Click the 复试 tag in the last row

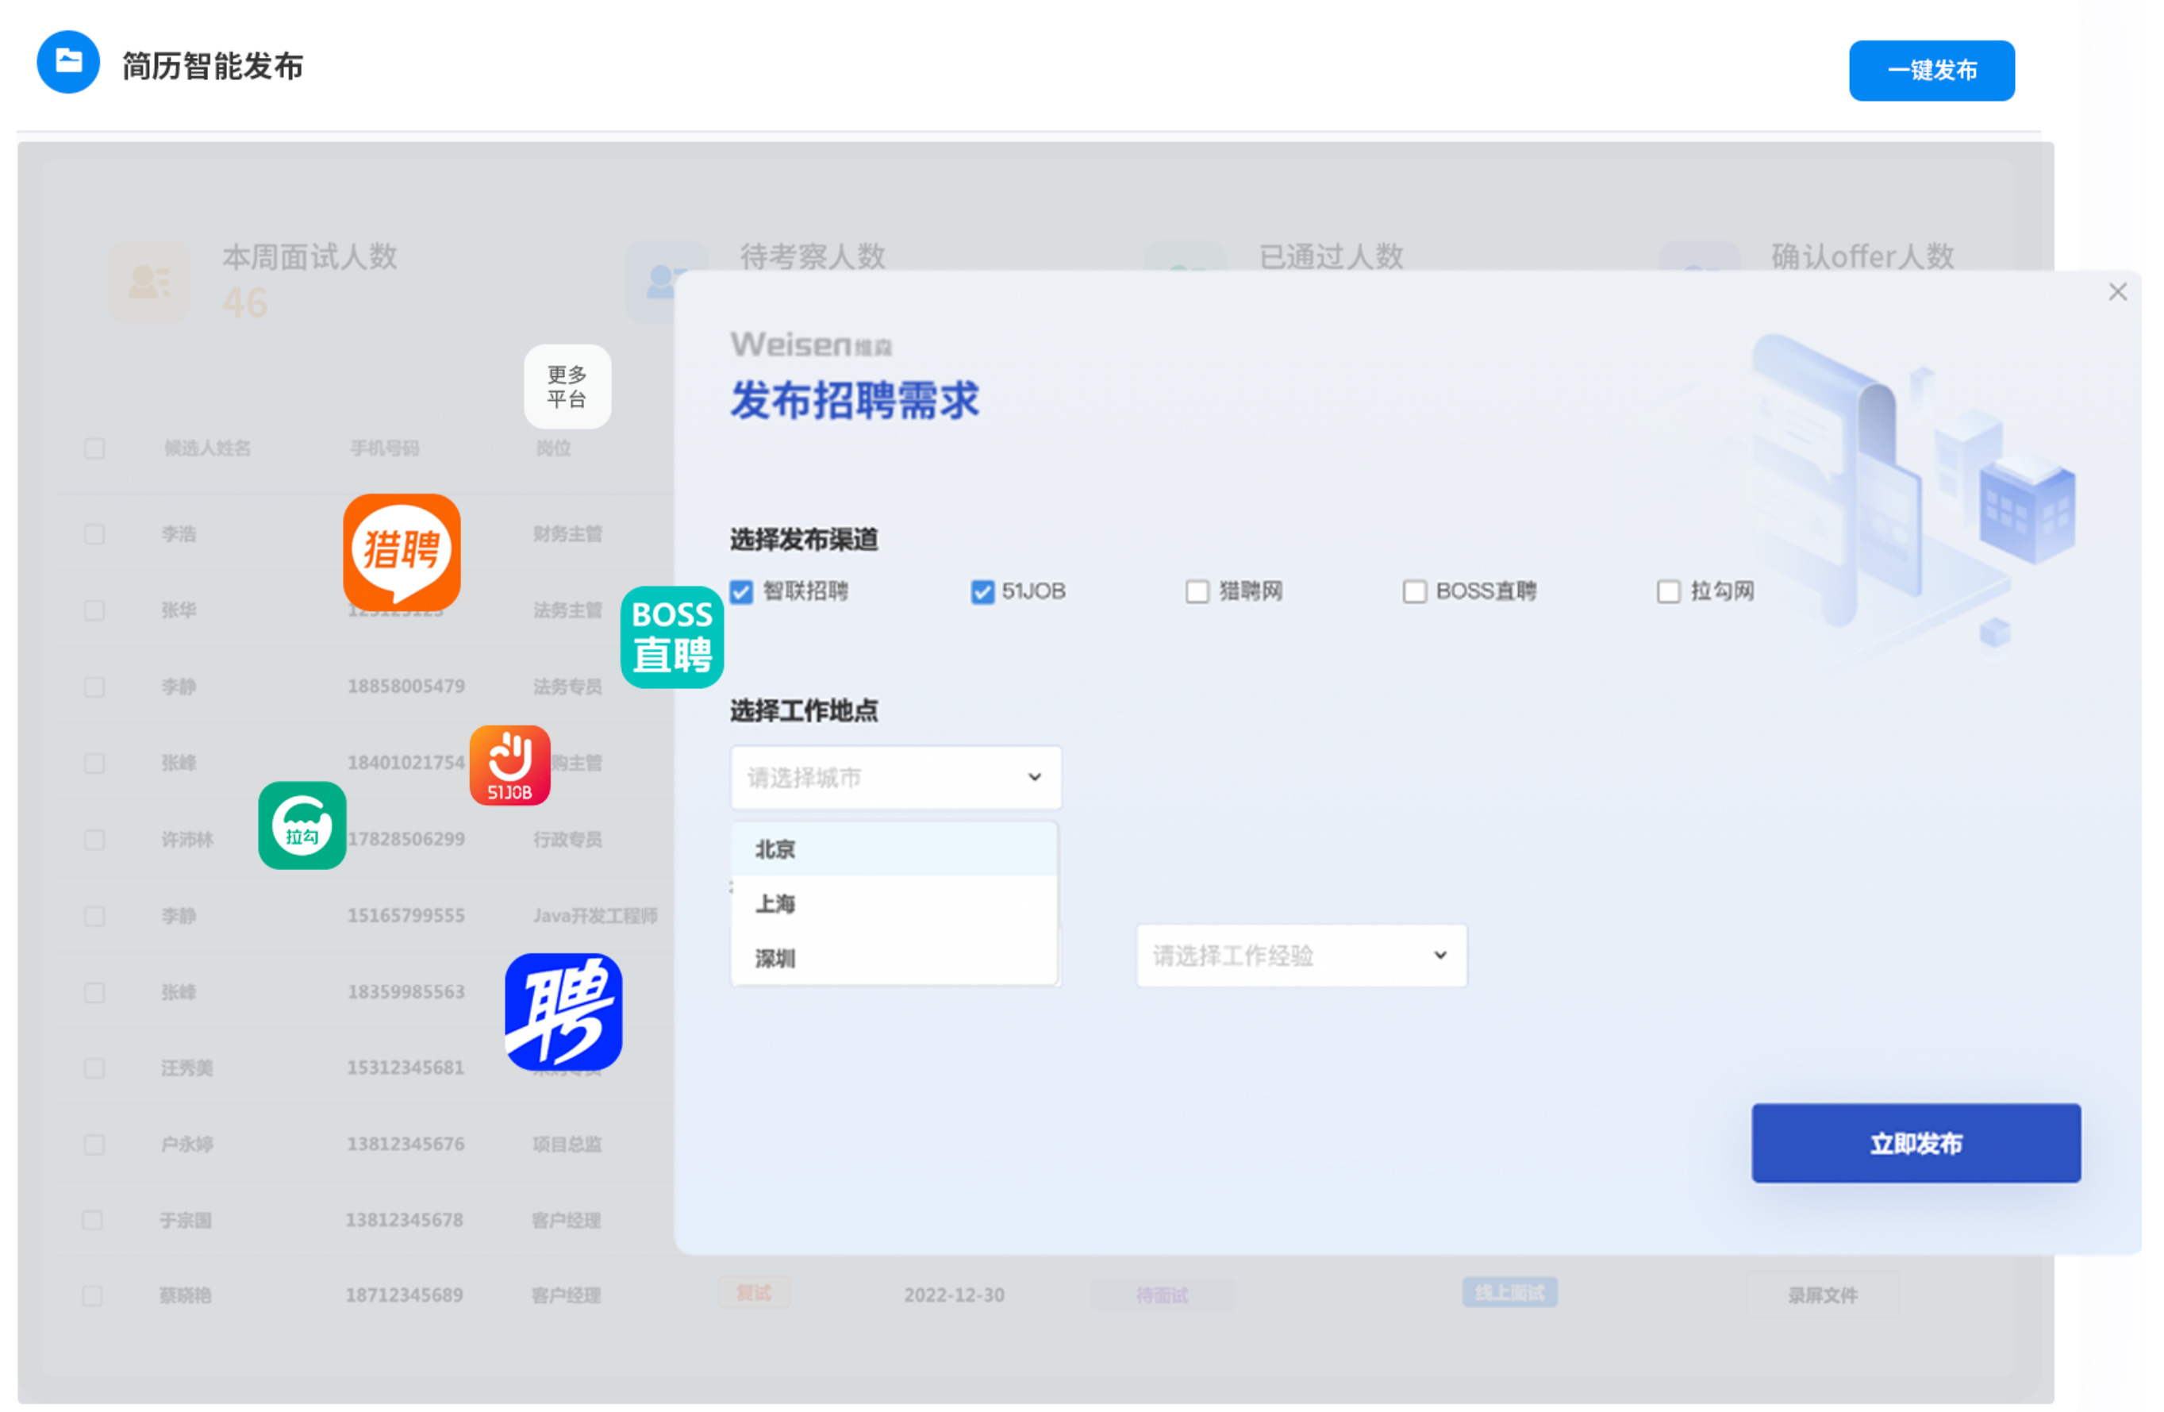[754, 1292]
